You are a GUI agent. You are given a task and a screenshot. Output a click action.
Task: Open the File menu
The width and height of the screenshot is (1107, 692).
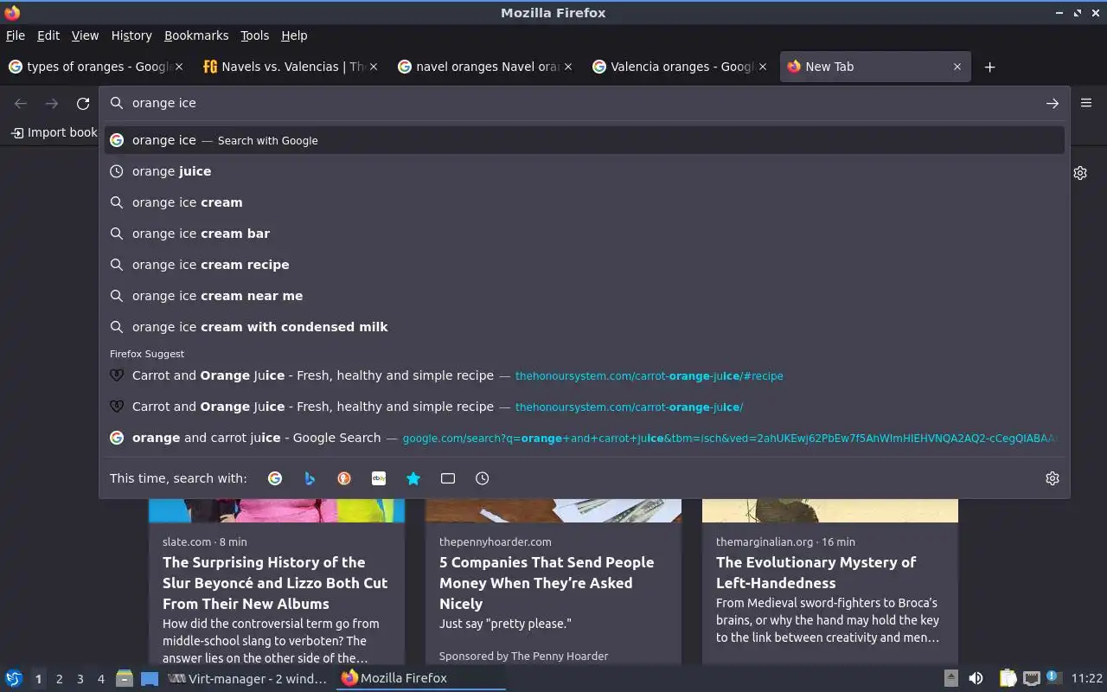pos(16,35)
